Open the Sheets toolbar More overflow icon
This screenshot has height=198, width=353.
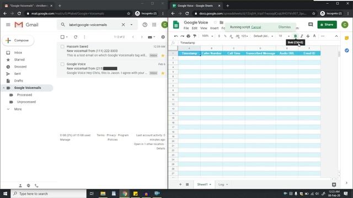[323, 36]
